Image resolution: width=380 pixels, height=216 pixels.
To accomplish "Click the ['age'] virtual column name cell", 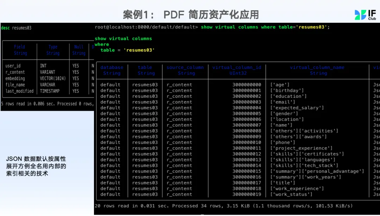I will coord(280,85).
